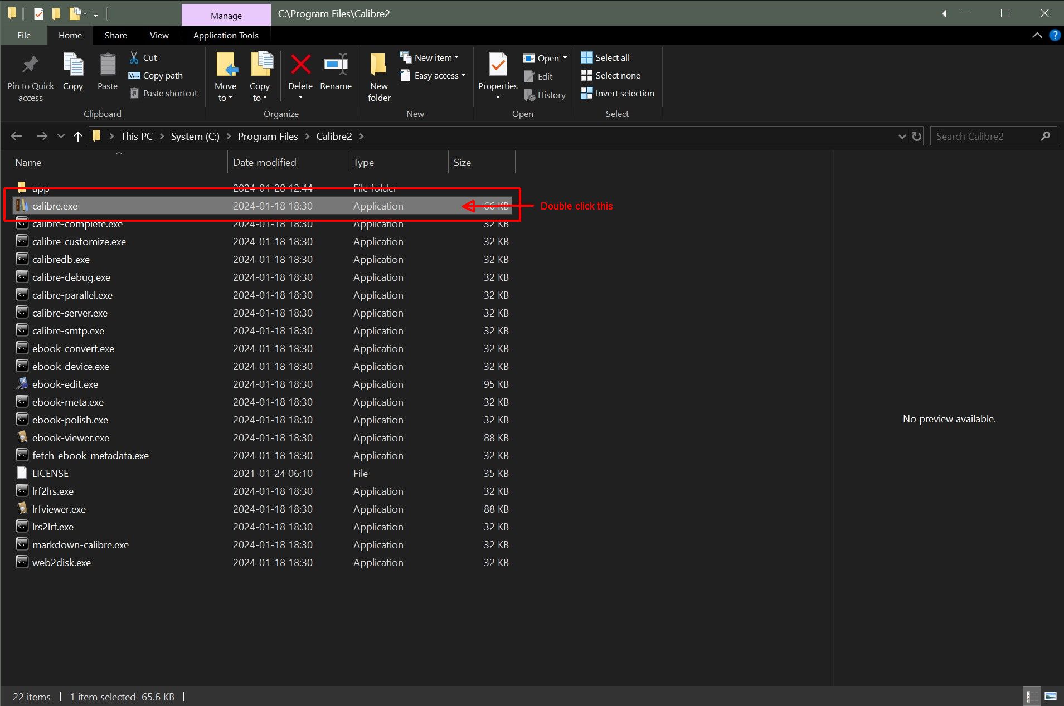Expand the Open button dropdown arrow
The height and width of the screenshot is (706, 1064).
[565, 58]
